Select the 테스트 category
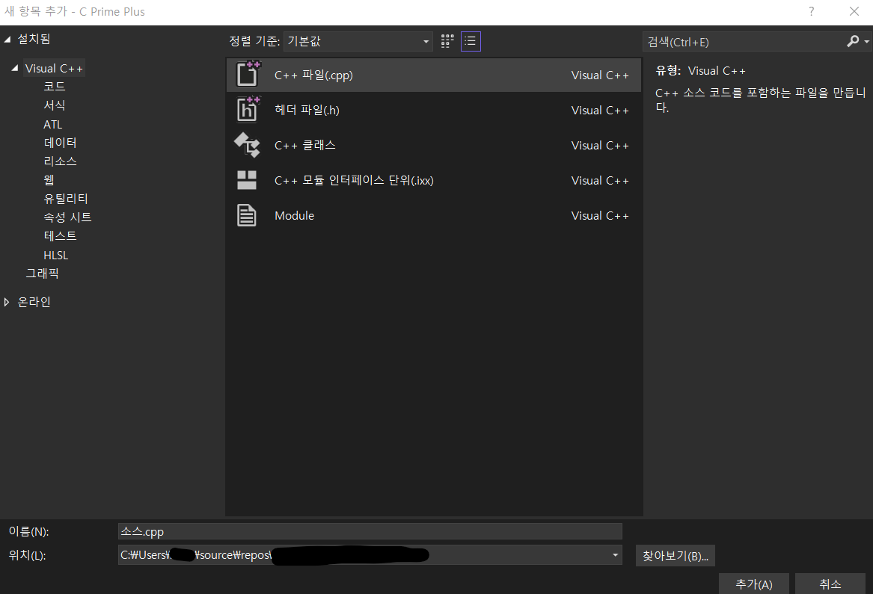873x594 pixels. [60, 236]
